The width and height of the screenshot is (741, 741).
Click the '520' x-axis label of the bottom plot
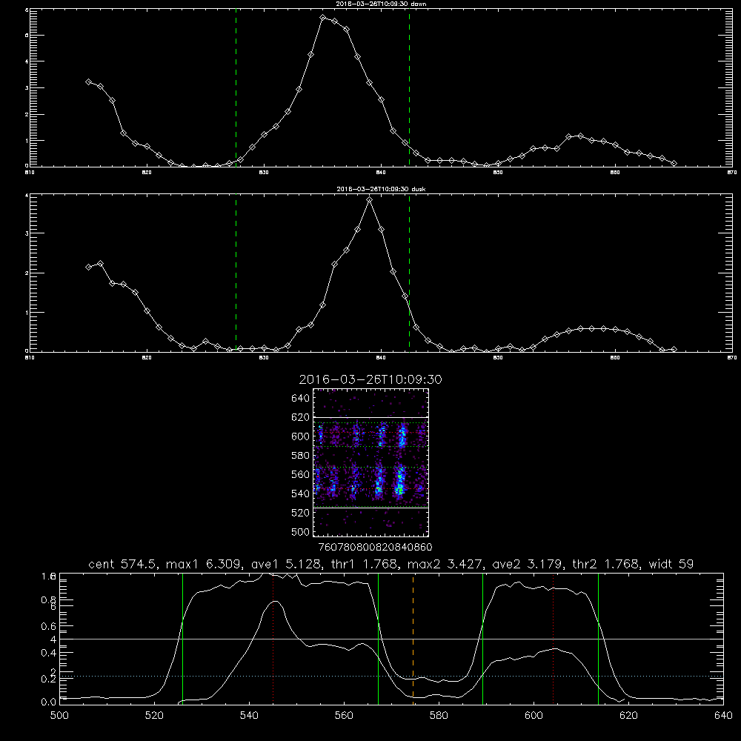[154, 716]
